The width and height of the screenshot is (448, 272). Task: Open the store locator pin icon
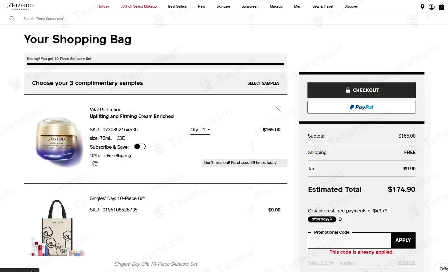click(422, 7)
